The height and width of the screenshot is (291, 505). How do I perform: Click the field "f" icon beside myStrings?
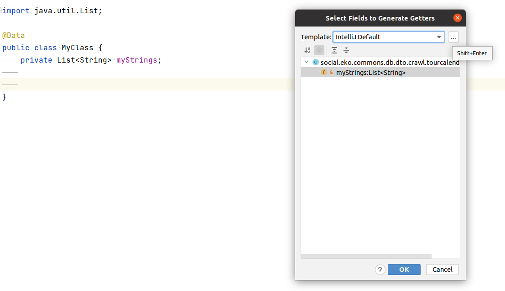[x=323, y=72]
